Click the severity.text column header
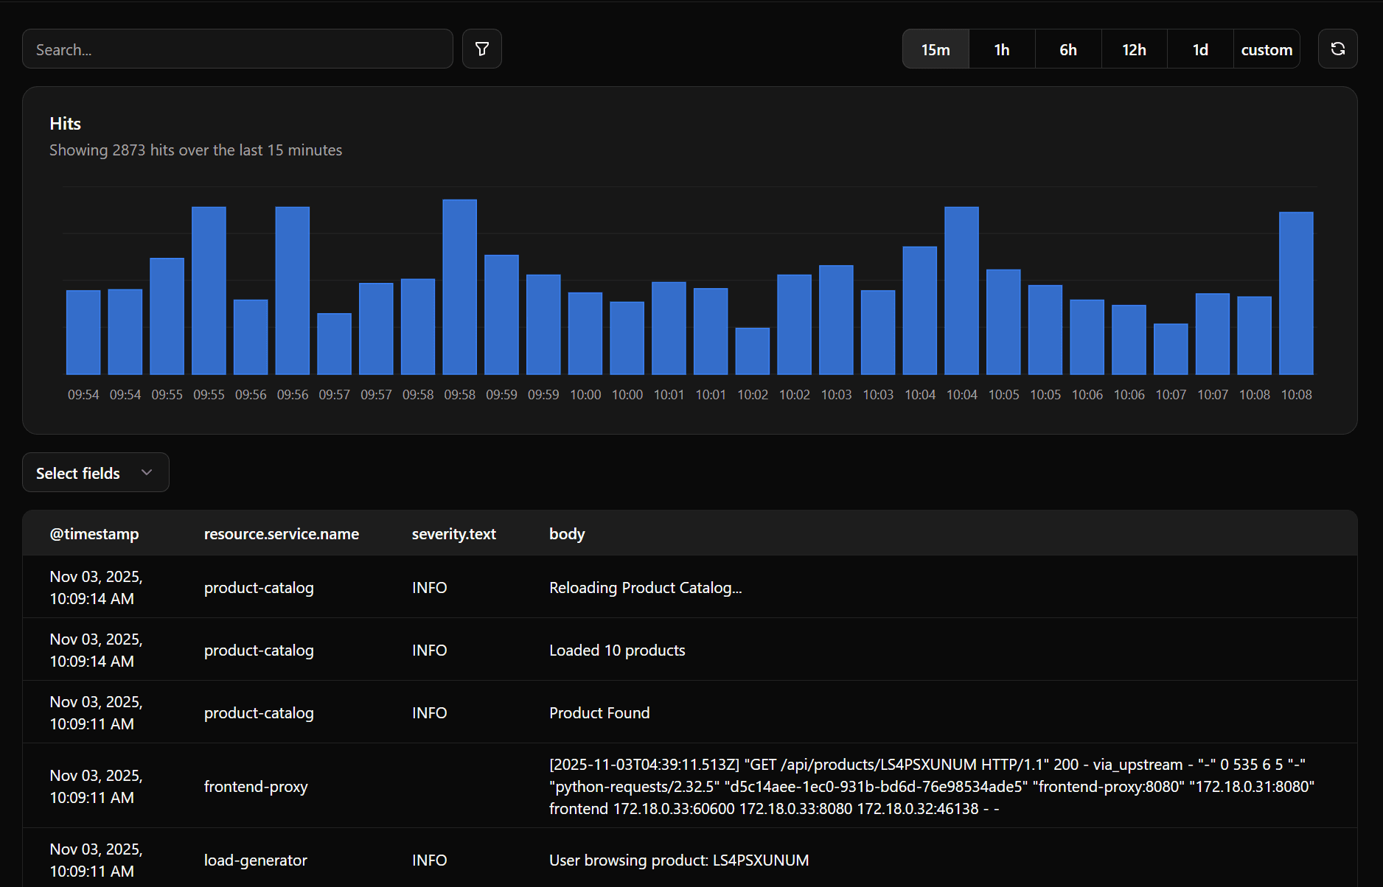The height and width of the screenshot is (887, 1383). click(453, 534)
